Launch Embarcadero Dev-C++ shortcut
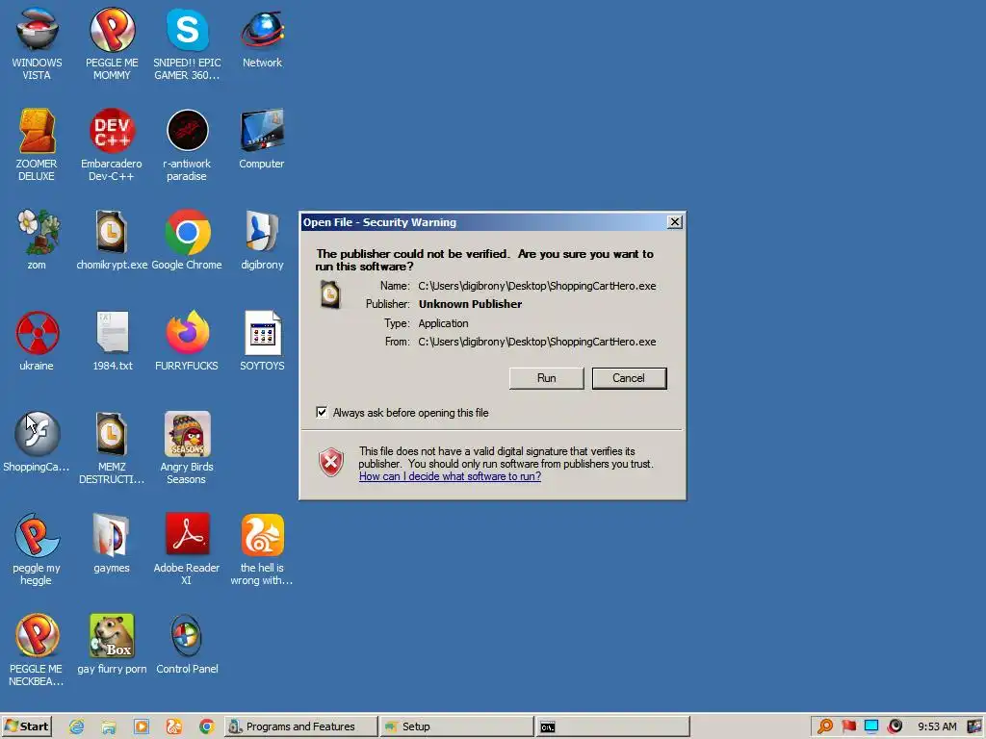 pos(112,145)
